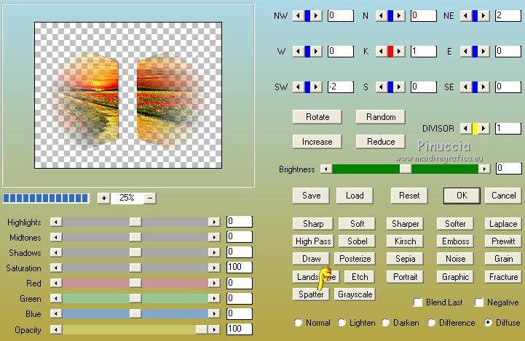This screenshot has height=341, width=525.
Task: Click the E left arrow stepper
Action: point(465,51)
